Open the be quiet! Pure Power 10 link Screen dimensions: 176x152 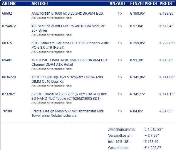(68, 28)
